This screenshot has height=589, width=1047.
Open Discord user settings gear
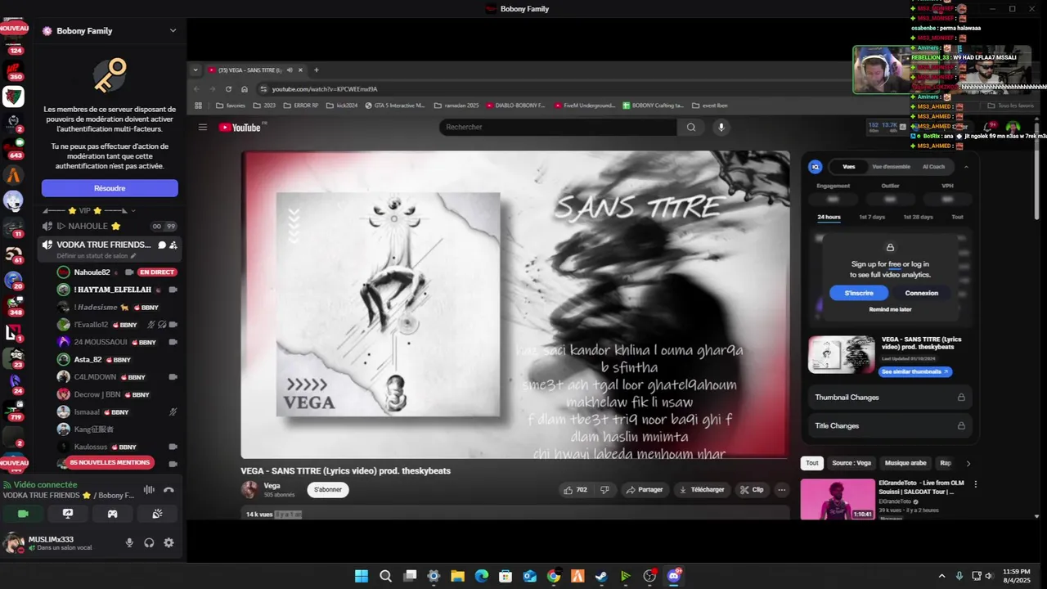[169, 542]
